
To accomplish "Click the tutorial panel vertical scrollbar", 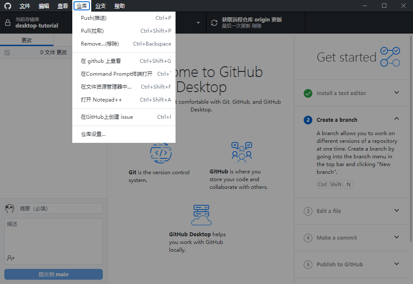I will click(411, 139).
